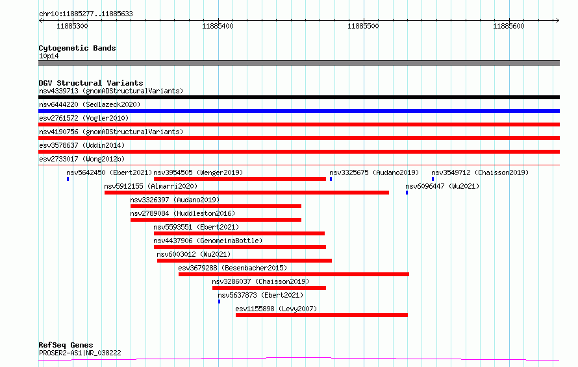The image size is (578, 367).
Task: Open the nsv5642450 (Ebert2021) label
Action: click(109, 172)
